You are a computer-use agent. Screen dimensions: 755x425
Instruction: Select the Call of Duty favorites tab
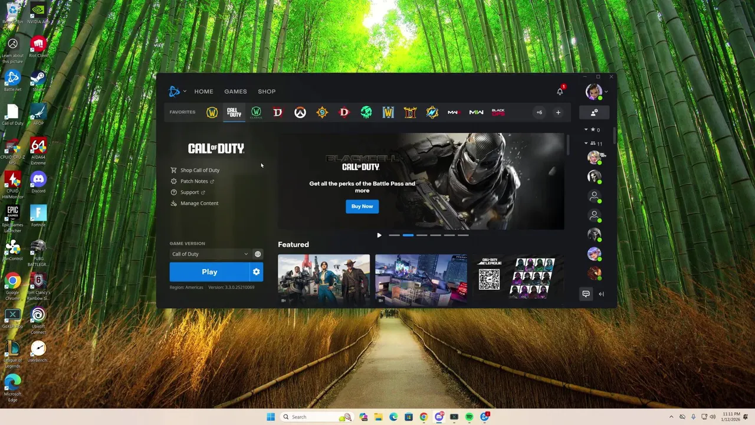click(234, 112)
